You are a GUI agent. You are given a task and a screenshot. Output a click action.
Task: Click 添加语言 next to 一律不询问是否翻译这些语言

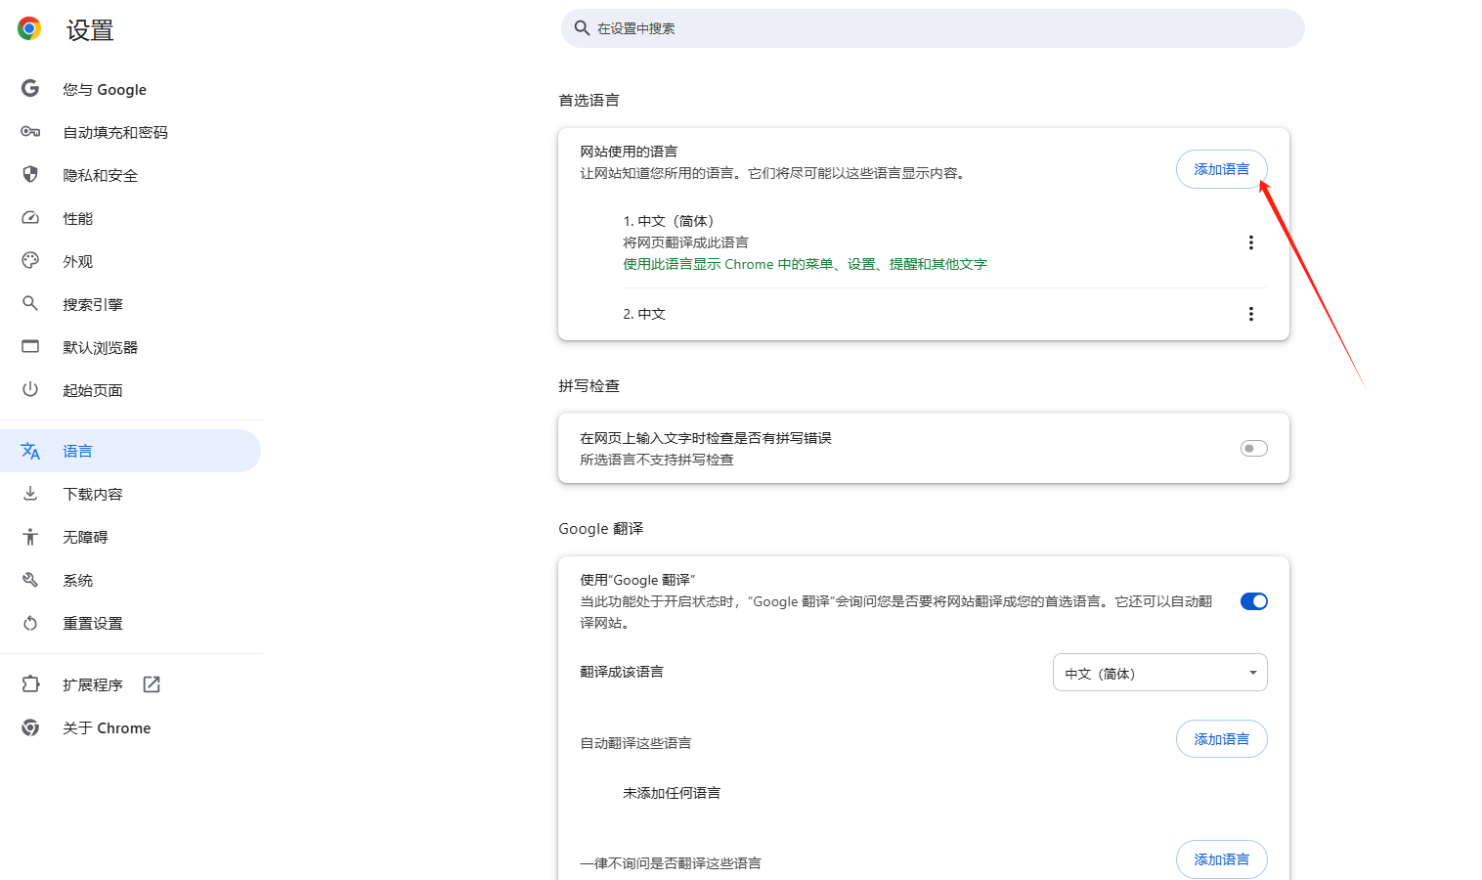1222,859
